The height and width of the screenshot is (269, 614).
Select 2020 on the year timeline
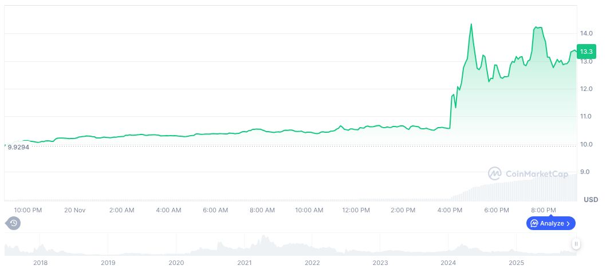176,263
